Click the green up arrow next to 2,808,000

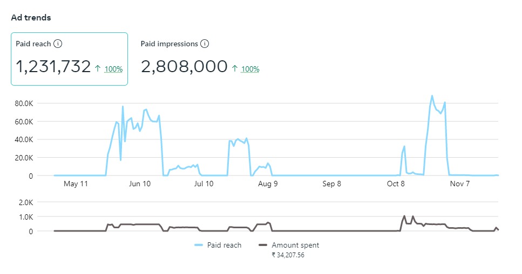pyautogui.click(x=234, y=68)
